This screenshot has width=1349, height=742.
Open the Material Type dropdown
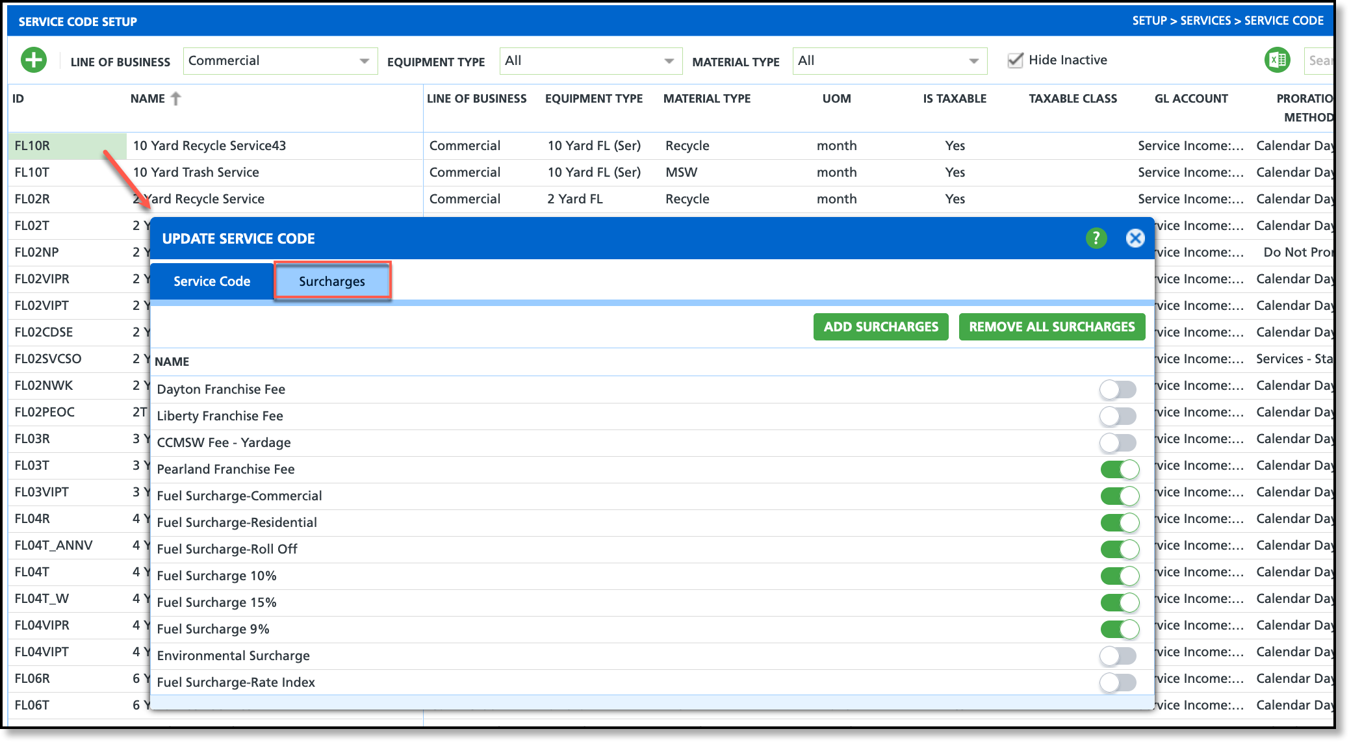[889, 61]
